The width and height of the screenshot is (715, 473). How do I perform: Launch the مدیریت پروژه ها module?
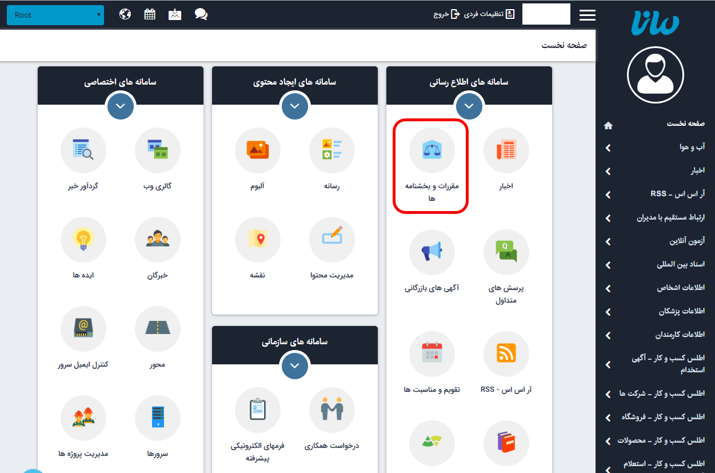coord(83,418)
